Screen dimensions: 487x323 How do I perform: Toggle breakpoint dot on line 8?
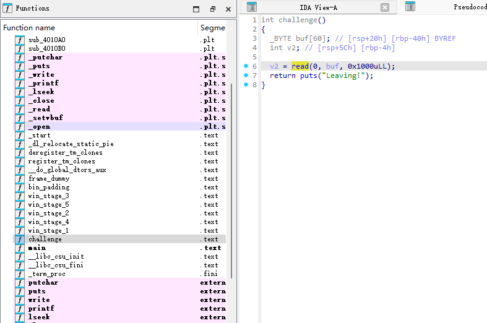point(246,85)
